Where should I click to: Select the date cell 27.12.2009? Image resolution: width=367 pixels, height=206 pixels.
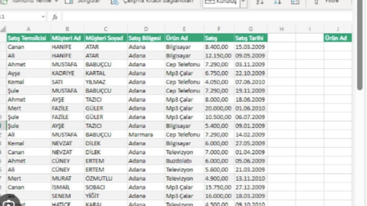[x=251, y=188]
